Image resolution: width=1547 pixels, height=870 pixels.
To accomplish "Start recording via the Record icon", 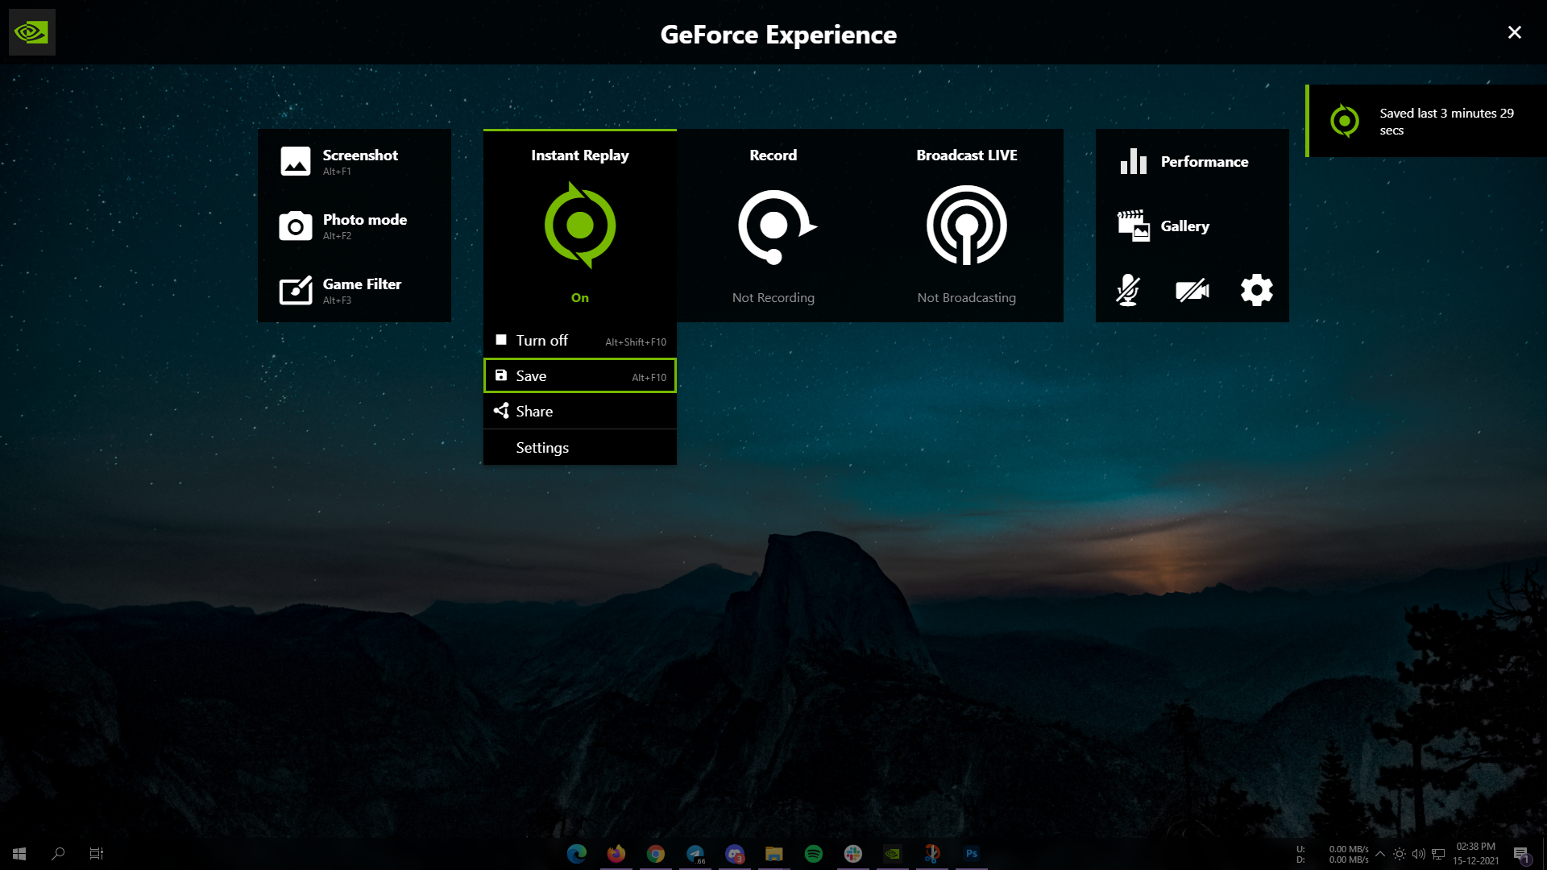I will (773, 226).
